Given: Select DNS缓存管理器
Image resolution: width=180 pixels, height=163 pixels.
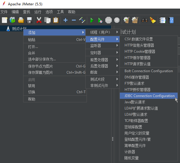Looking at the screenshot, I should (x=149, y=77).
